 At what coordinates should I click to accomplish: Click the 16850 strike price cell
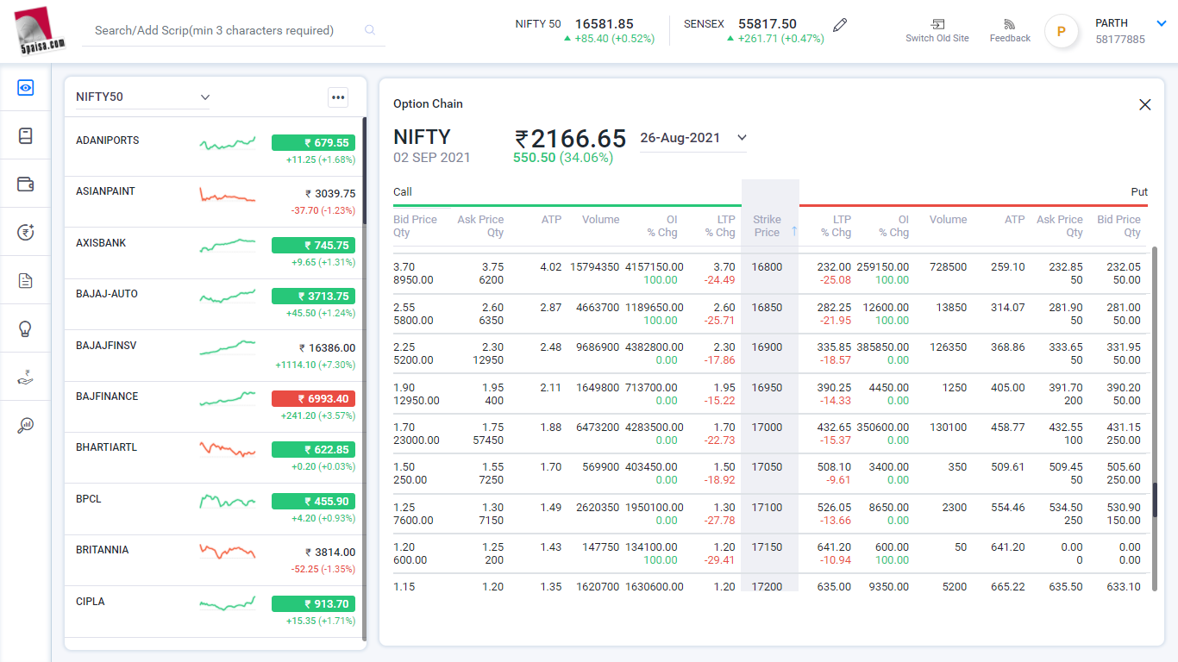pos(767,308)
